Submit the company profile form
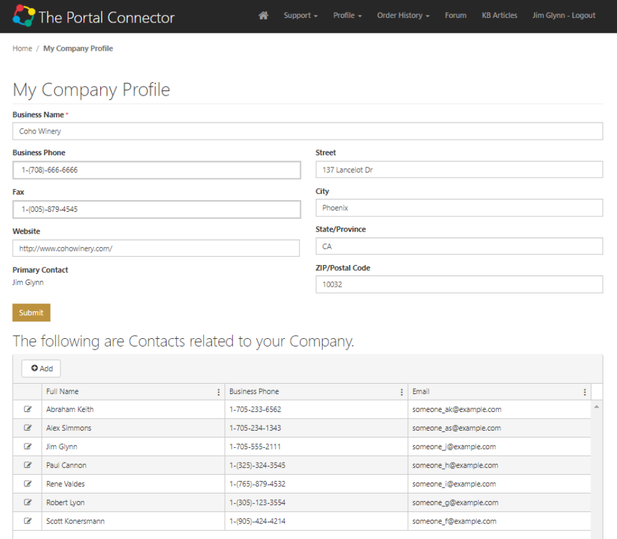The height and width of the screenshot is (539, 617). tap(31, 312)
